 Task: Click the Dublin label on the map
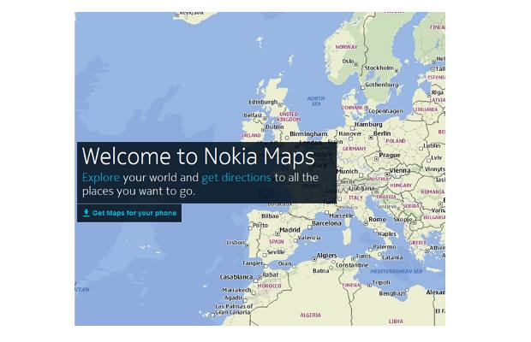[275, 127]
